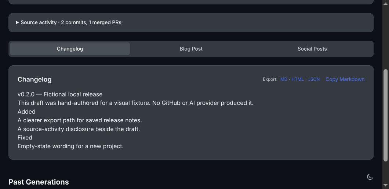389x189 pixels.
Task: Click the scrollbar down arrow
Action: pos(385,185)
